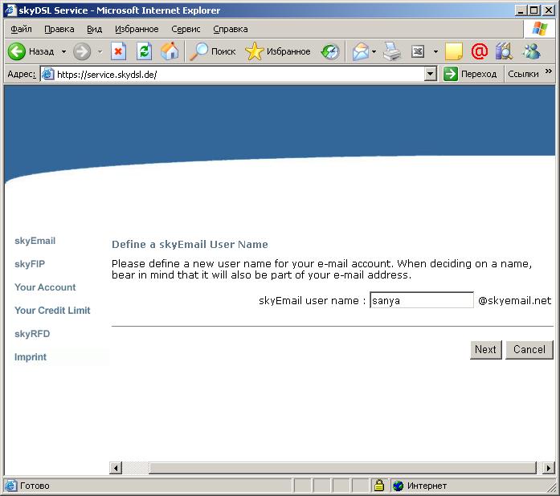The image size is (560, 496).
Task: Minimize the Internet Explorer window
Action: click(521, 10)
